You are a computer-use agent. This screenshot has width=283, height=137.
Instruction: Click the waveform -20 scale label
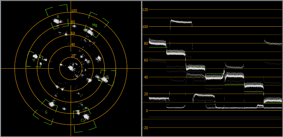145,128
